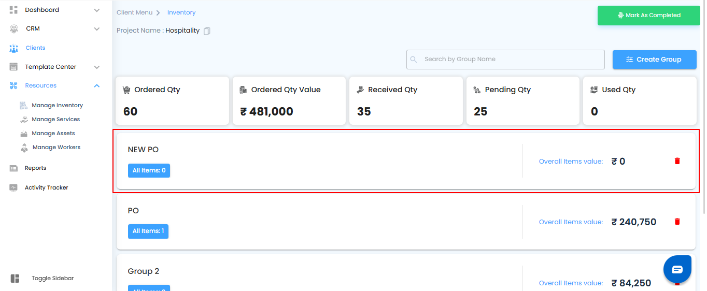Screen dimensions: 707x291
Task: Click the search magnifier icon
Action: [414, 60]
